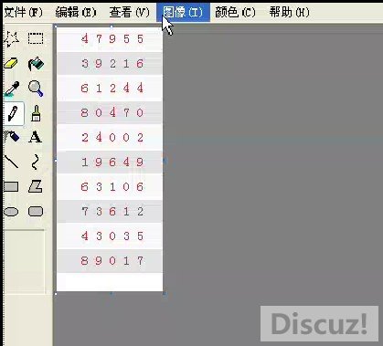
Task: Choose the Fill With Color bucket
Action: 36,64
